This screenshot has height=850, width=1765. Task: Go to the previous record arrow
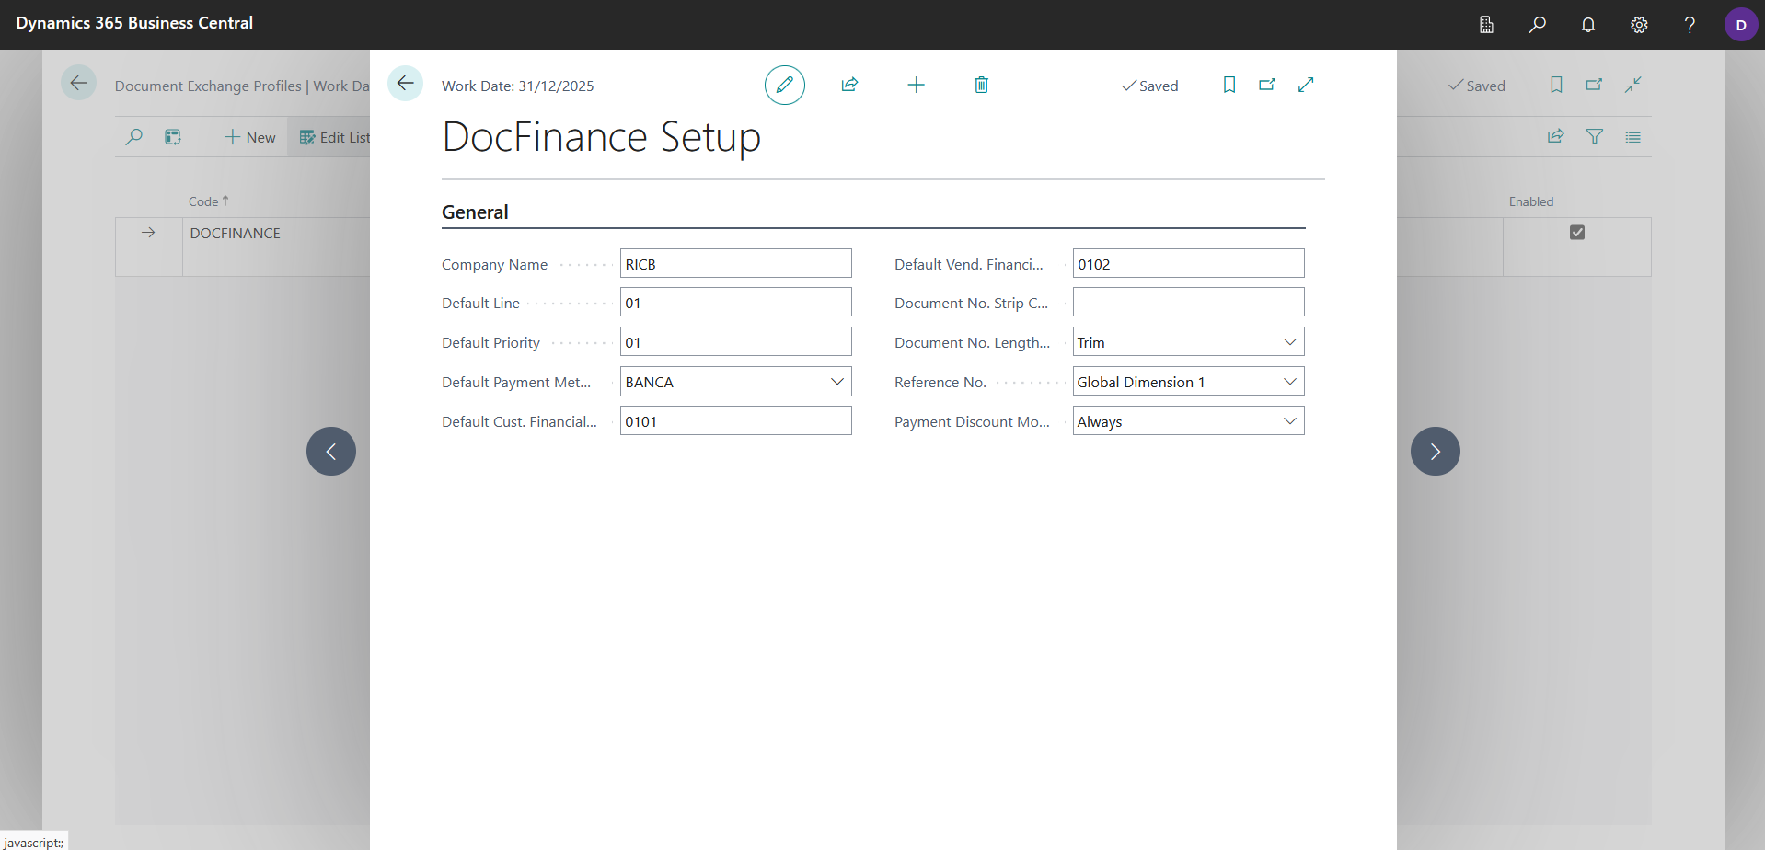(331, 451)
